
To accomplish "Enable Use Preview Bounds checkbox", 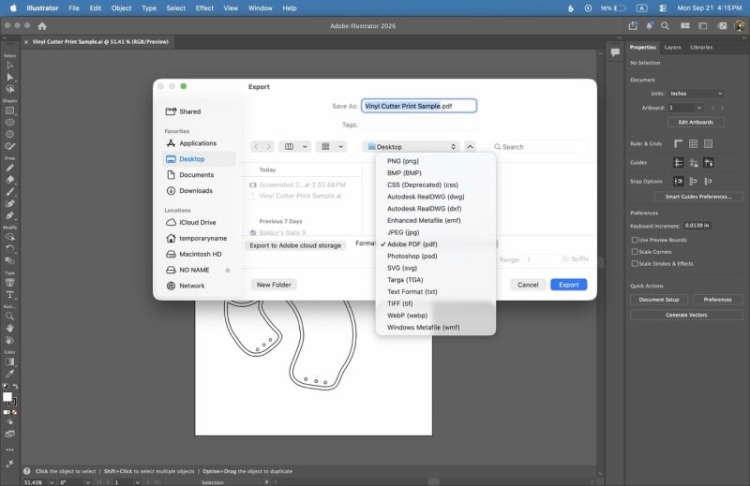I will click(x=635, y=240).
